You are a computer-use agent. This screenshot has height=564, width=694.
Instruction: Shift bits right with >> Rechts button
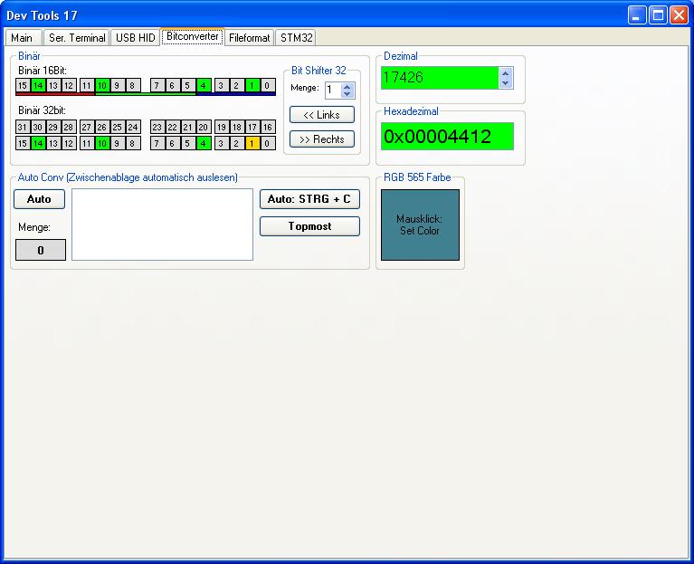(x=321, y=139)
